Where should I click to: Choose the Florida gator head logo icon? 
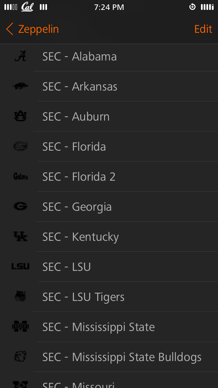[20, 146]
